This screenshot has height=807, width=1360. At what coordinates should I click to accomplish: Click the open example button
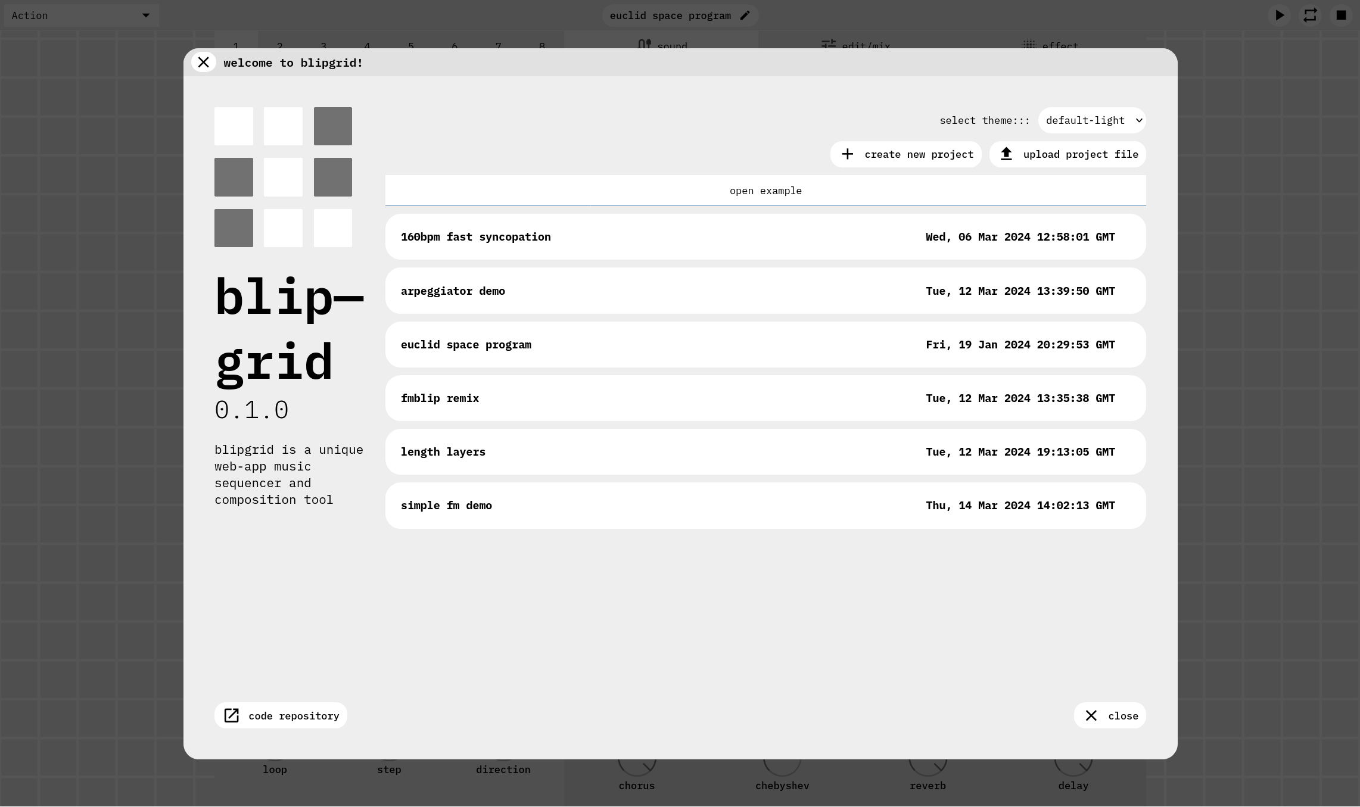[765, 190]
